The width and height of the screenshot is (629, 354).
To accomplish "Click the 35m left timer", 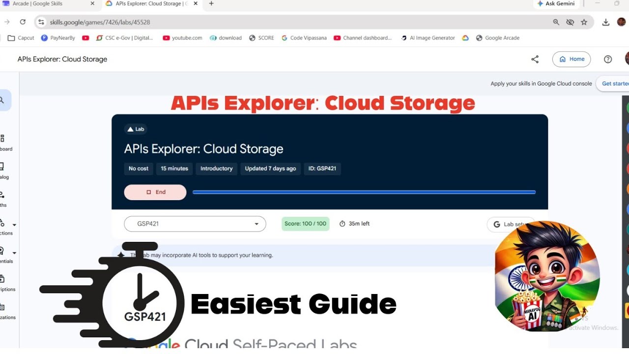I will [354, 224].
